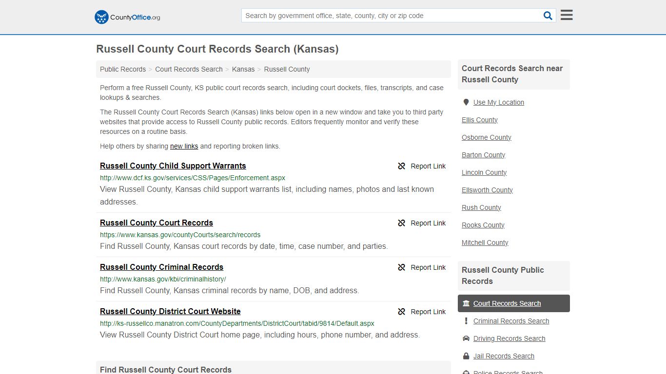Open the Russell County breadcrumb link

pyautogui.click(x=287, y=69)
